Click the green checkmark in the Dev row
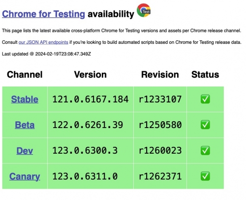 coord(205,150)
